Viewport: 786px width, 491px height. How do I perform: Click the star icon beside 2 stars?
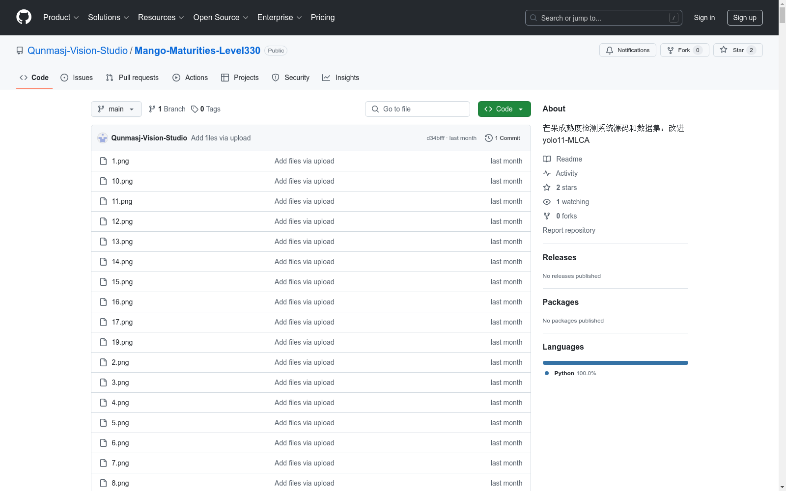547,188
